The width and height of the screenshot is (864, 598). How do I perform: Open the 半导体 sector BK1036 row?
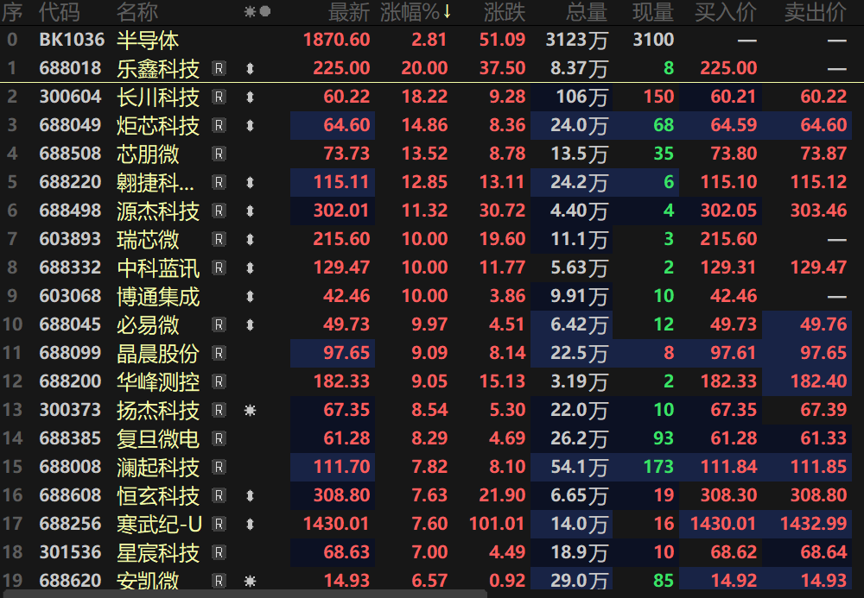[432, 40]
